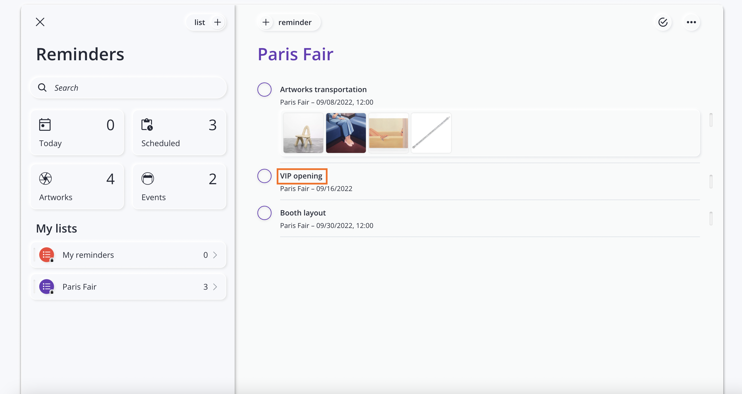Click into the Search field
Screen dimensions: 742x394
128,88
